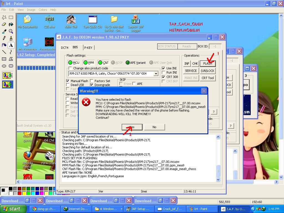Select the Polygon shape tool

pyautogui.click(x=11, y=59)
